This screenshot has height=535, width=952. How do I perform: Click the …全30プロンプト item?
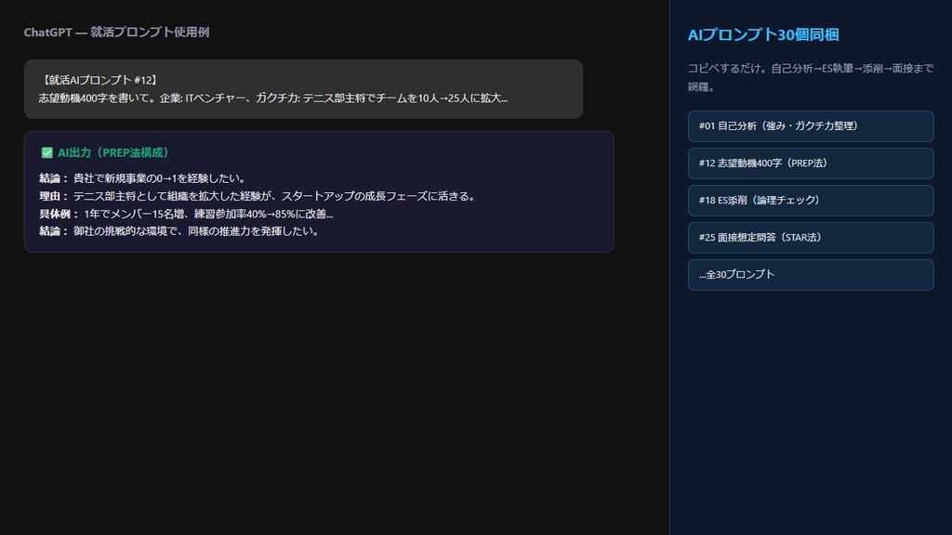[x=811, y=275]
